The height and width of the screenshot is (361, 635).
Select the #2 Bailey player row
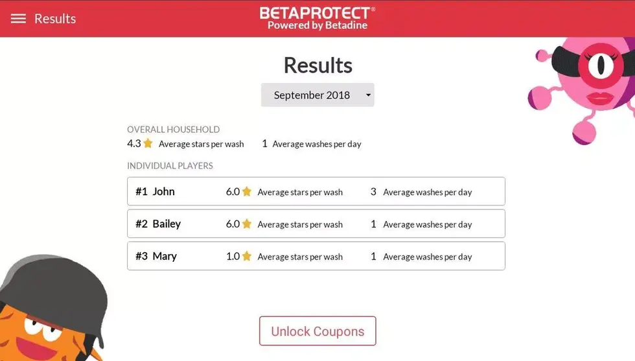(x=316, y=224)
